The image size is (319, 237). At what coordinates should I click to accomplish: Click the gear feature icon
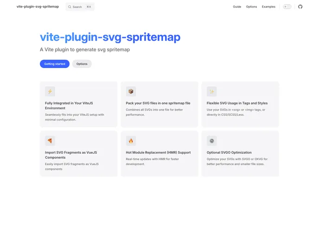point(211,141)
